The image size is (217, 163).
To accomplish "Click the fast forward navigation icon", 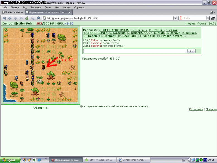I will 21,18.
